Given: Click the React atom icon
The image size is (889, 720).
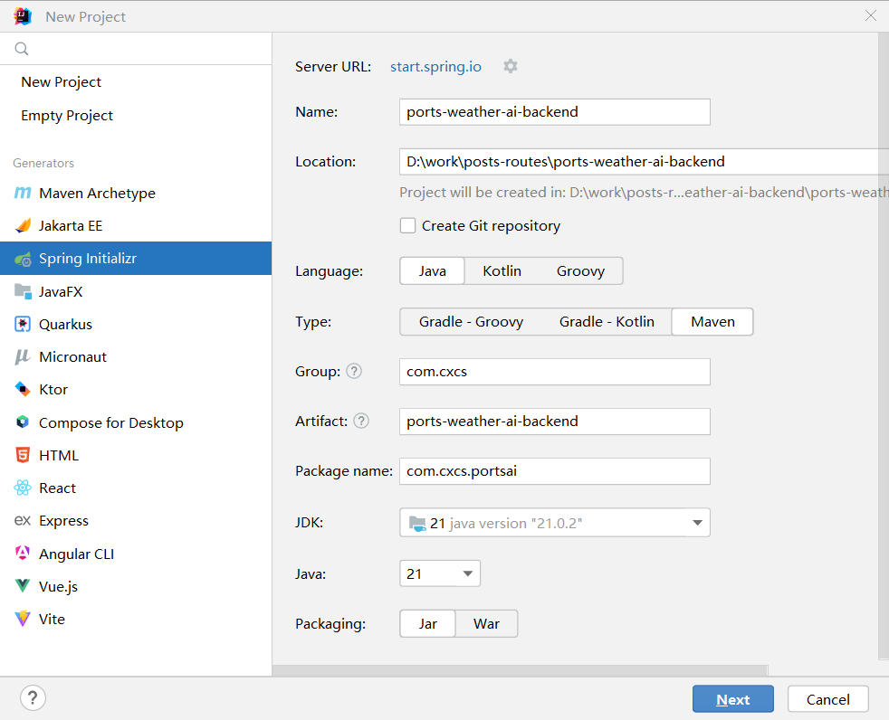Looking at the screenshot, I should [23, 488].
